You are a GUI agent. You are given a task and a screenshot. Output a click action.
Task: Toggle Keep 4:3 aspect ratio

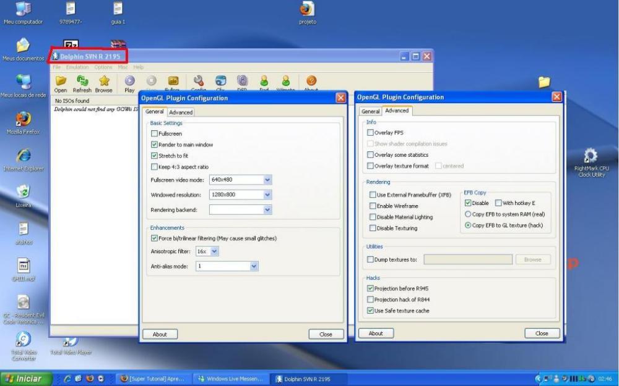coord(155,167)
